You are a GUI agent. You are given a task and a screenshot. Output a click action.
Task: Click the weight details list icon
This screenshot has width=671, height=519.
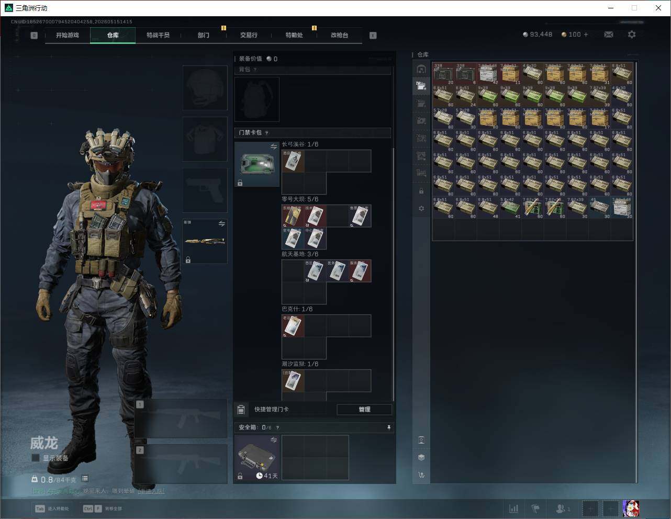tap(85, 479)
